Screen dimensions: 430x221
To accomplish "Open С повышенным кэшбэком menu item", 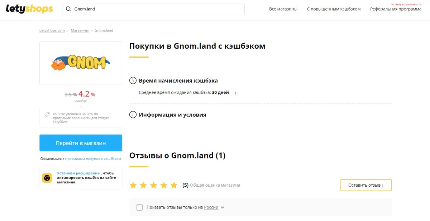I will point(334,9).
